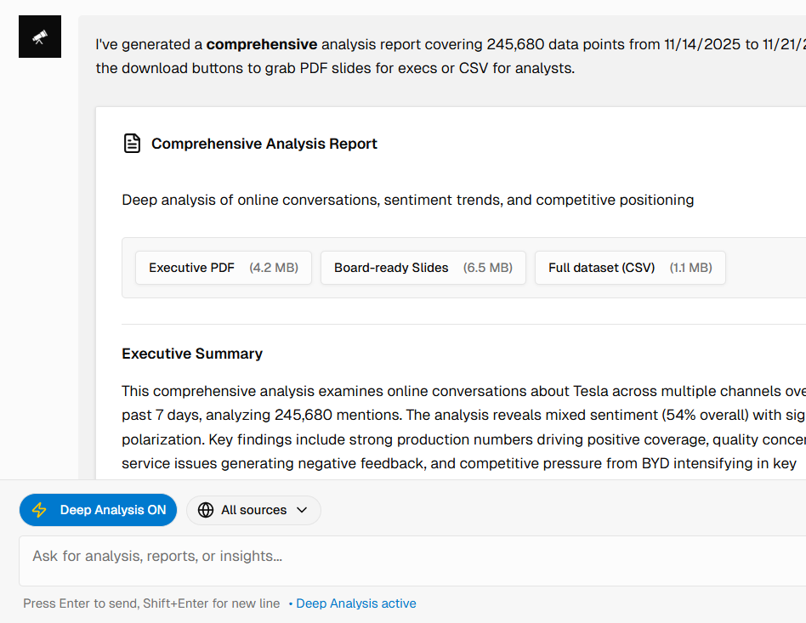This screenshot has width=806, height=623.
Task: Open the All sources dropdown label
Action: coord(253,510)
